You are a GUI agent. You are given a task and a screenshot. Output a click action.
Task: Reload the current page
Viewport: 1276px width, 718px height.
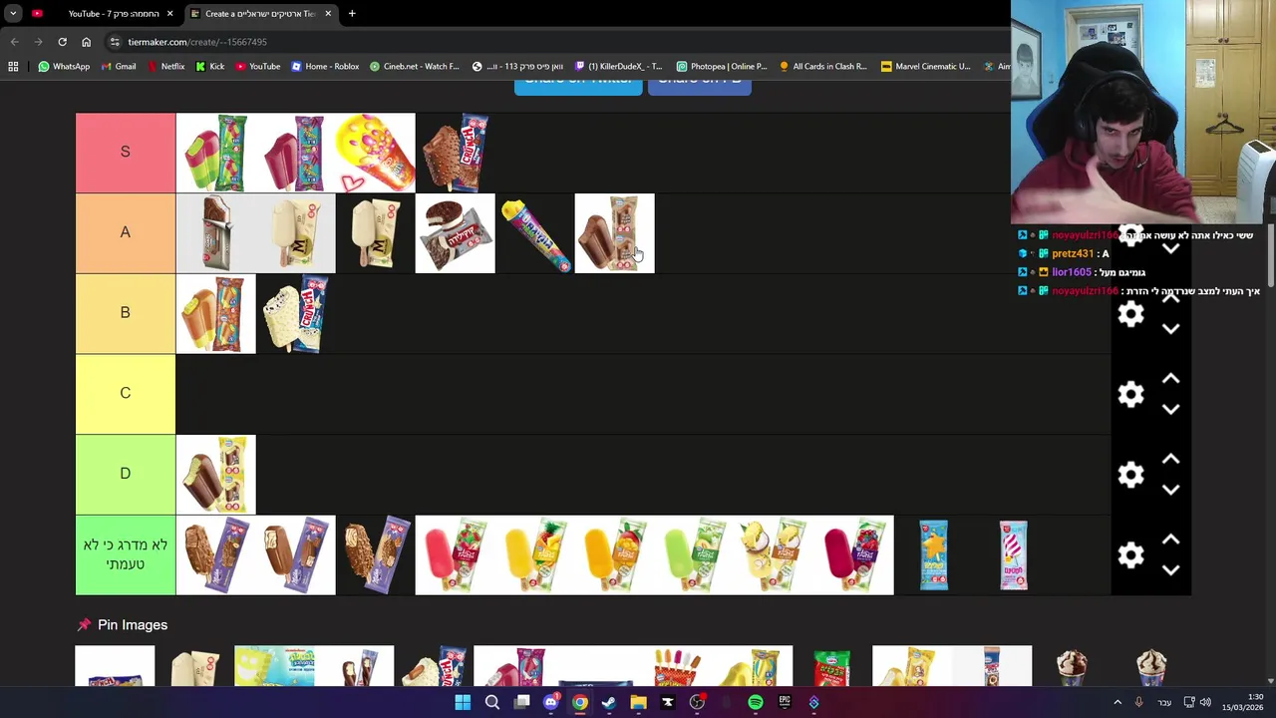tap(62, 42)
